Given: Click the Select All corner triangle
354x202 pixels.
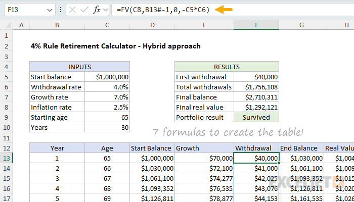Looking at the screenshot, I should 9,25.
